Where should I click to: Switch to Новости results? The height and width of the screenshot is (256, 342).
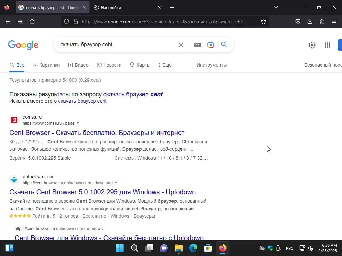click(x=109, y=65)
